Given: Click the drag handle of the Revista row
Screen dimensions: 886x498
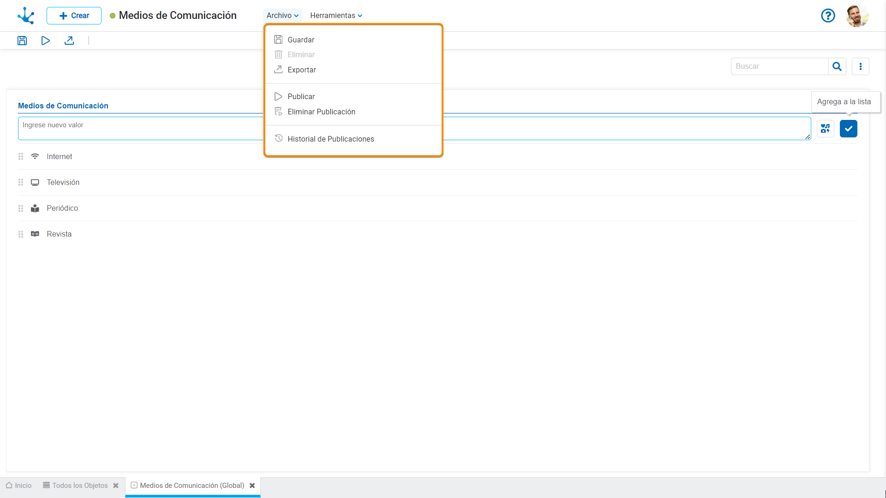Looking at the screenshot, I should pyautogui.click(x=21, y=234).
